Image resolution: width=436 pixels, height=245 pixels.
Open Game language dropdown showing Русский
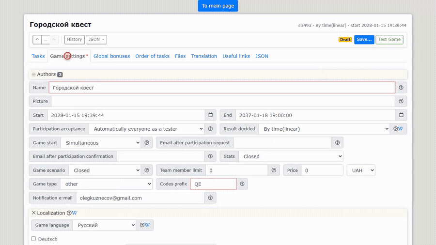(x=104, y=225)
